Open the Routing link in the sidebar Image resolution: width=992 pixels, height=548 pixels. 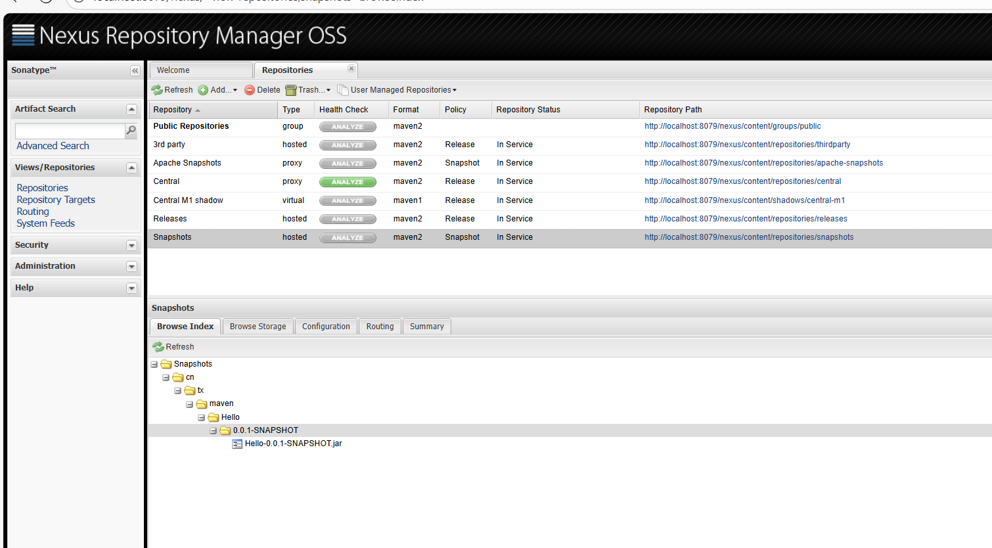point(33,212)
